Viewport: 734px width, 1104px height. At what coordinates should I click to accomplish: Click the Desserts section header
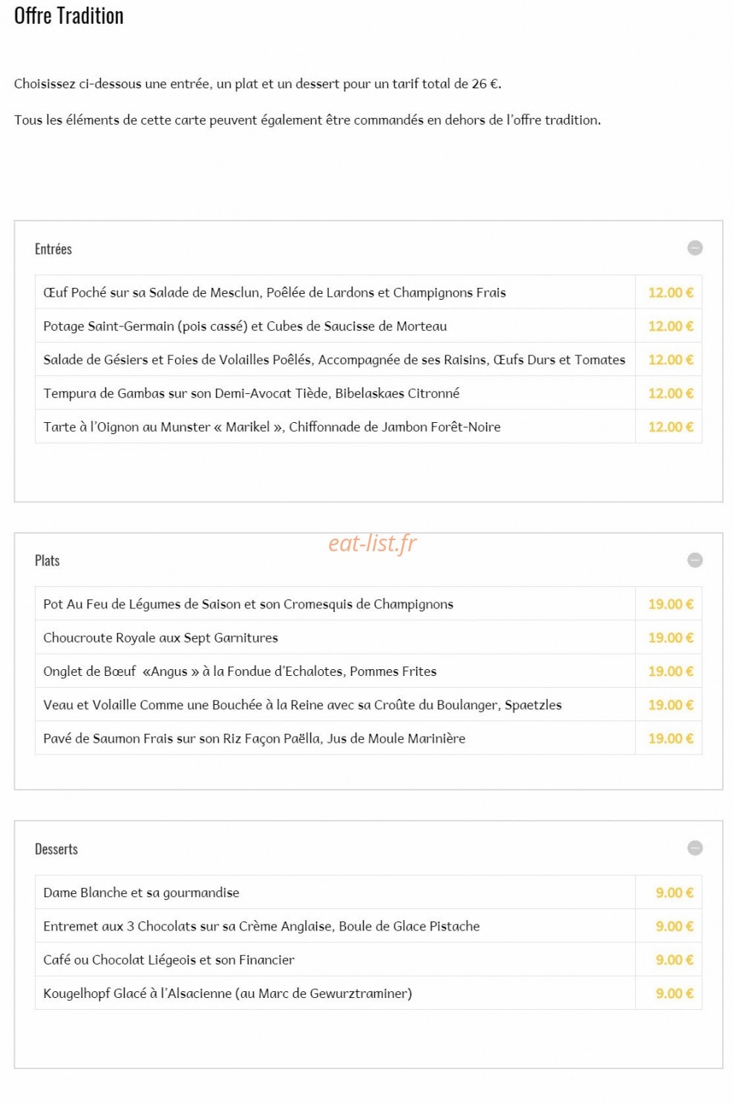pyautogui.click(x=56, y=849)
